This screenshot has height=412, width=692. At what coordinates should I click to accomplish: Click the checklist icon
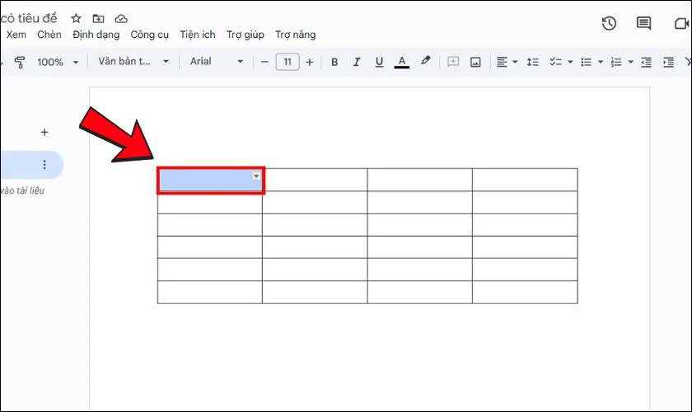(555, 62)
